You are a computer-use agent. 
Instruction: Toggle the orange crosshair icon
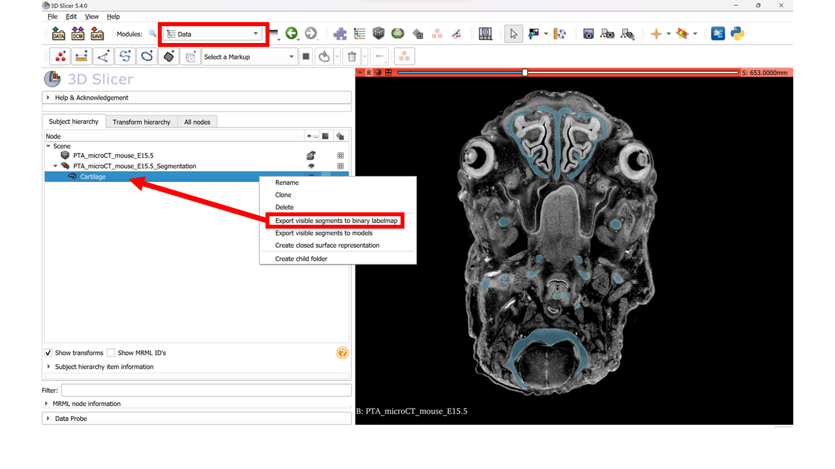pos(656,34)
